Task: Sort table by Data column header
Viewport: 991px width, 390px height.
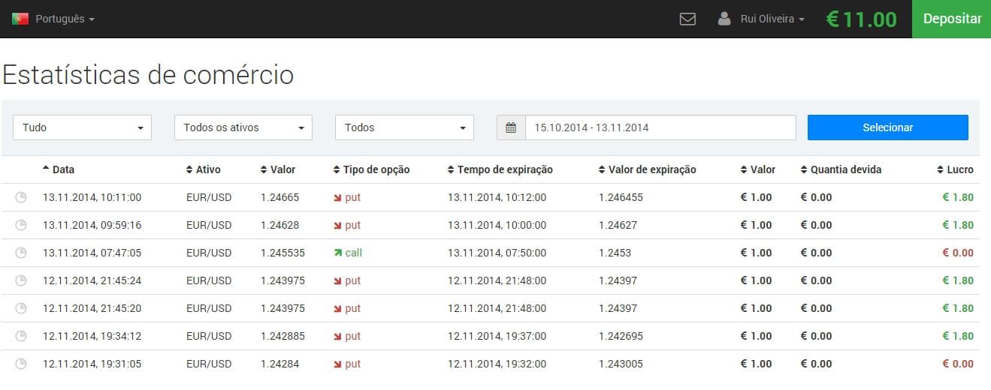Action: click(59, 169)
